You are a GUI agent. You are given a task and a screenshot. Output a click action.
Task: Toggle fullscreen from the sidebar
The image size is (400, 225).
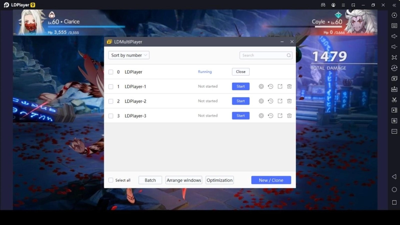click(394, 57)
